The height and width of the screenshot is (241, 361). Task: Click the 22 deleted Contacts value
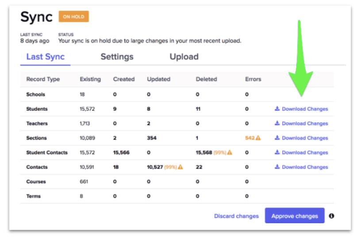[199, 167]
